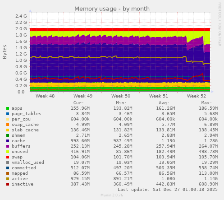
Task: Click the active legend label
Action: pos(20,179)
